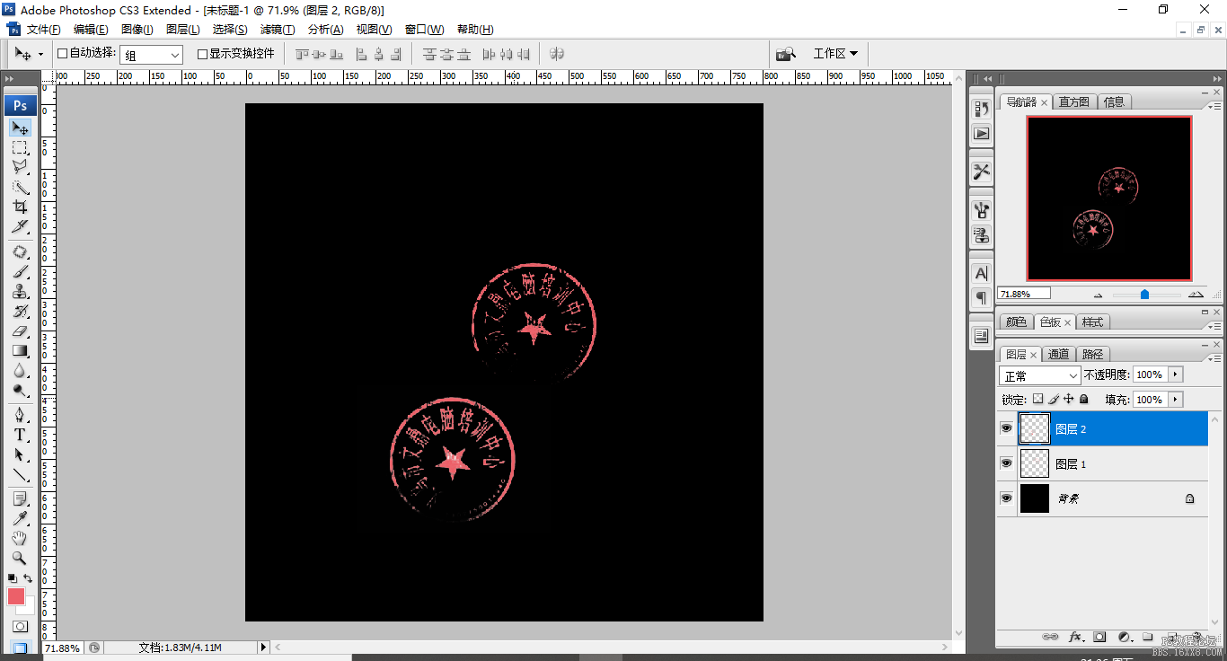Open blend mode dropdown 正常
Viewport: 1227px width, 661px height.
point(1040,375)
